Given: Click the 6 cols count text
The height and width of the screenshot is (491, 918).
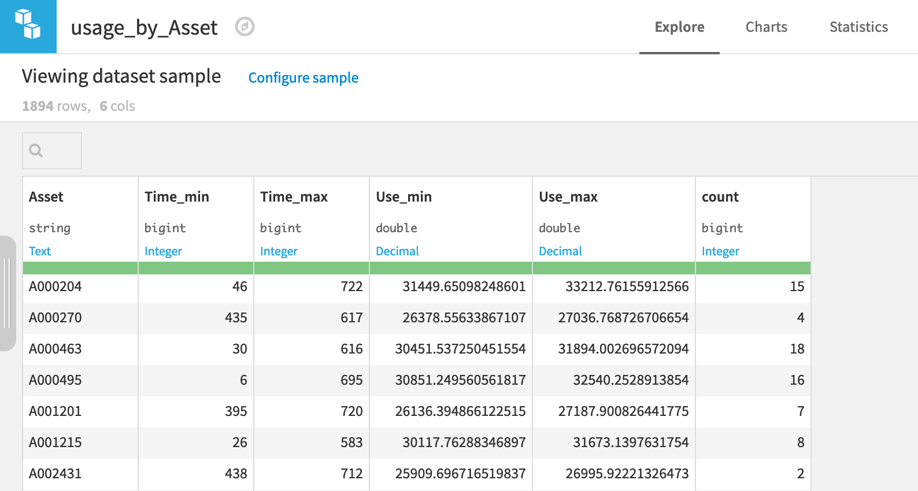Looking at the screenshot, I should tap(117, 106).
